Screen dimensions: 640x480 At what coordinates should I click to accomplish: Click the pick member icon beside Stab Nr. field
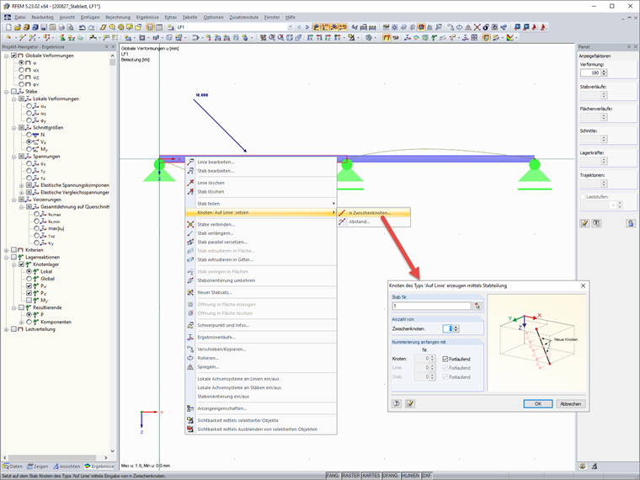(x=477, y=306)
